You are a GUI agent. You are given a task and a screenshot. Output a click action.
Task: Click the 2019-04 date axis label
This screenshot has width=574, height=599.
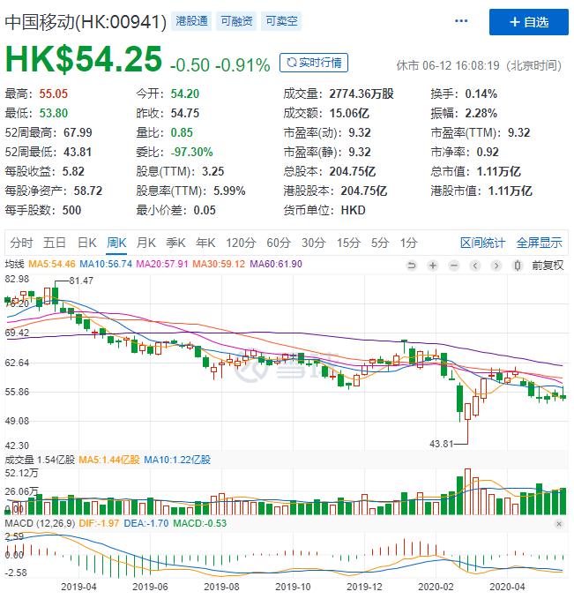[x=78, y=587]
